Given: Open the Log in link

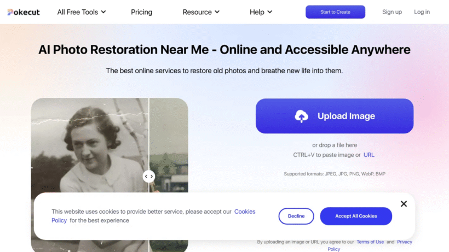Looking at the screenshot, I should click(422, 12).
